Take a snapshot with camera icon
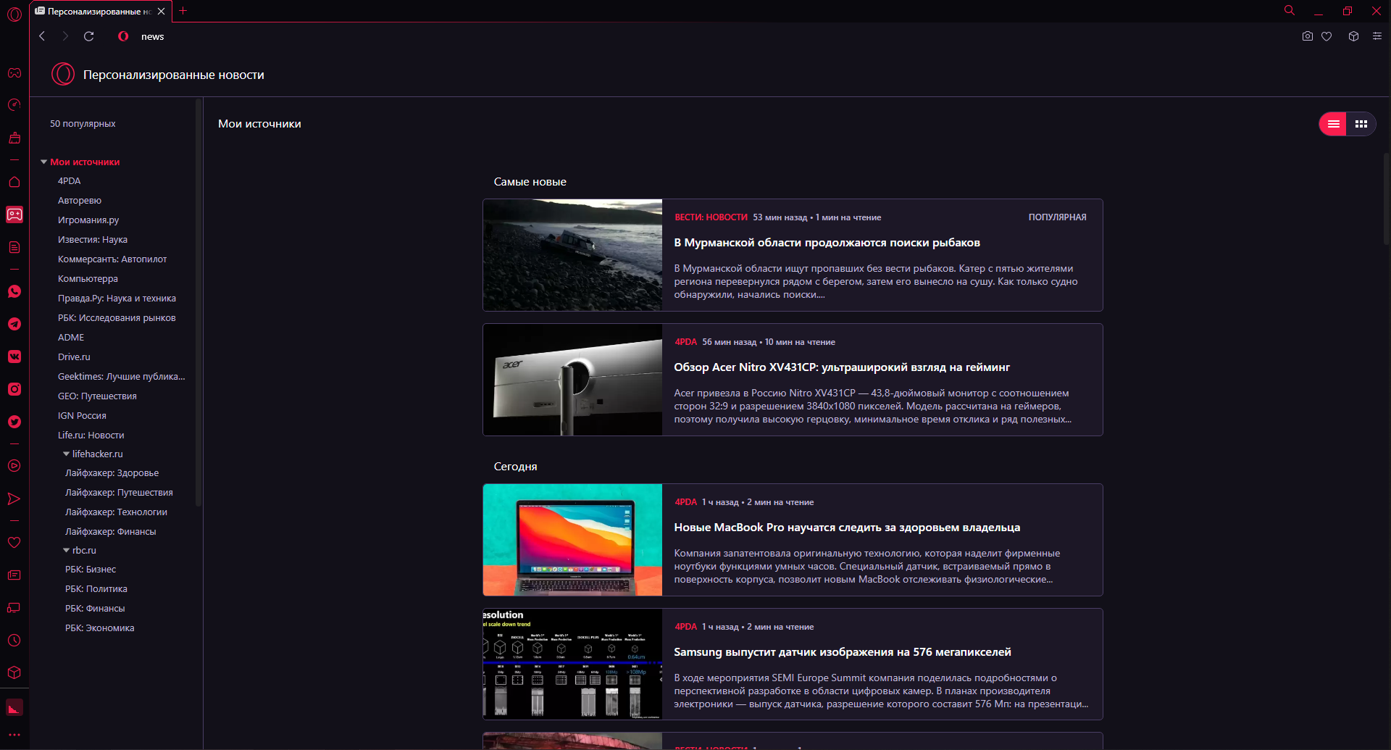This screenshot has height=750, width=1391. [x=1308, y=36]
